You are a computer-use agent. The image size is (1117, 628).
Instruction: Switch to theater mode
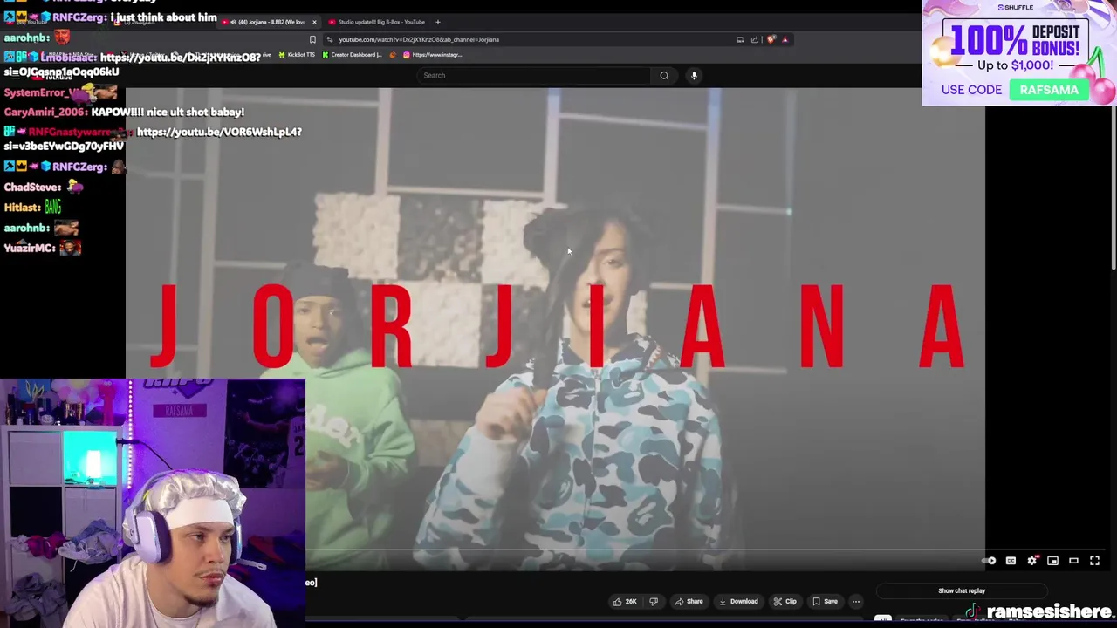point(1073,561)
